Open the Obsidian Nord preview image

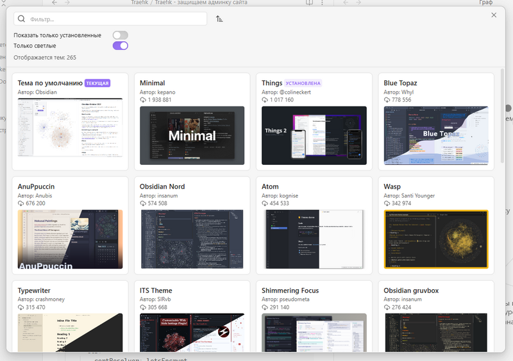(192, 239)
